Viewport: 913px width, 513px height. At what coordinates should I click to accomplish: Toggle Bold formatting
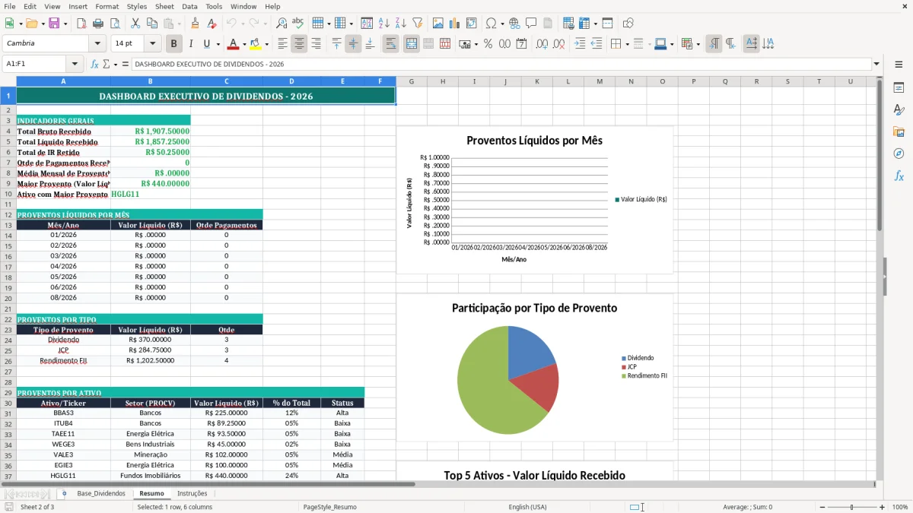pyautogui.click(x=173, y=44)
